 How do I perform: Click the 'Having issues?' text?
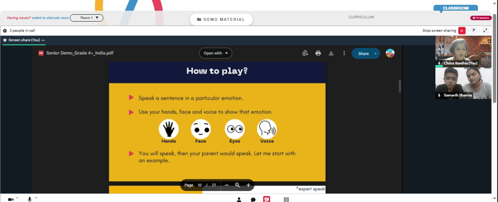[x=19, y=18]
